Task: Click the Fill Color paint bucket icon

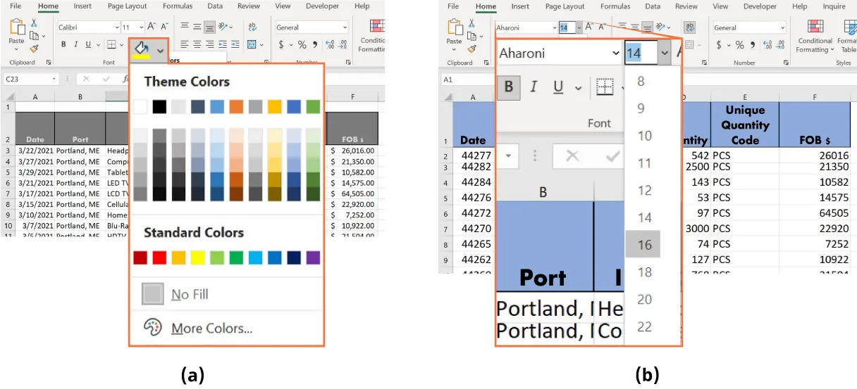Action: tap(142, 49)
